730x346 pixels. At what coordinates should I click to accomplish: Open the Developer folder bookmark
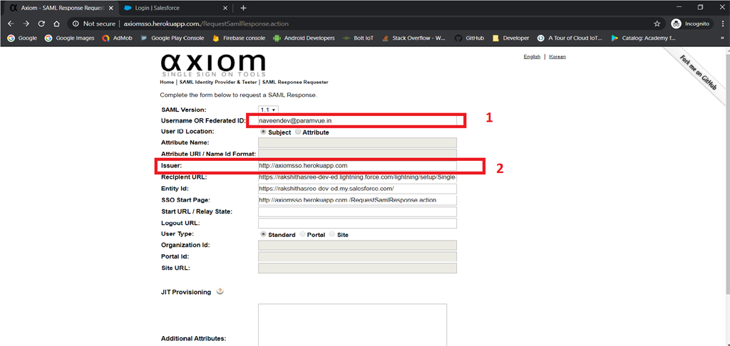pos(510,38)
